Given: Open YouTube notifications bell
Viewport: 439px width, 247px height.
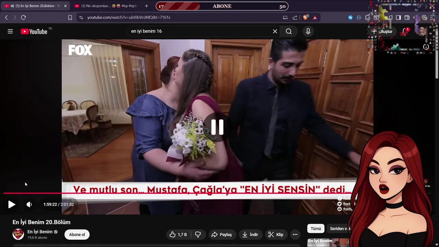Looking at the screenshot, I should (405, 31).
